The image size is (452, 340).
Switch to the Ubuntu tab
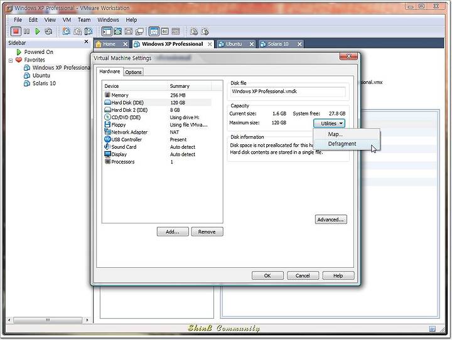coord(234,44)
